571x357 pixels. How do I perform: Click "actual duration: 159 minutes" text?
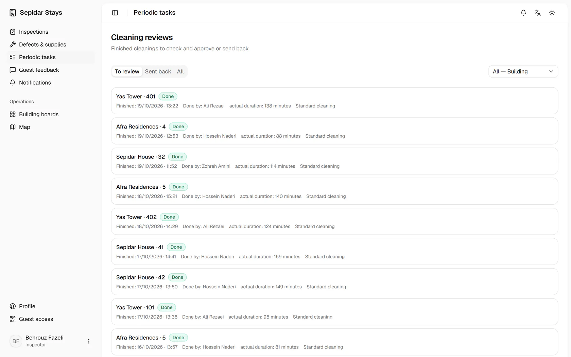click(x=270, y=257)
